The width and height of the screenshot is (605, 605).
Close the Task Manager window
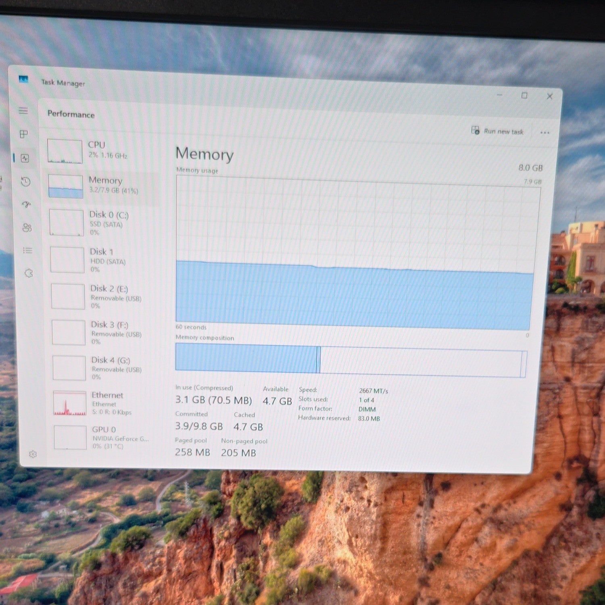point(549,96)
